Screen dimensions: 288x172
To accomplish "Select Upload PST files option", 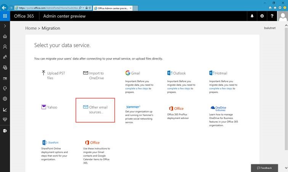I will [x=53, y=76].
